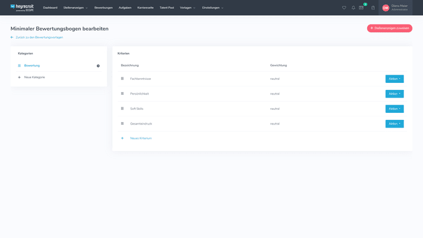Follow Zurück zu den Bewertungsvorlagen link
This screenshot has height=238, width=423.
tap(39, 37)
